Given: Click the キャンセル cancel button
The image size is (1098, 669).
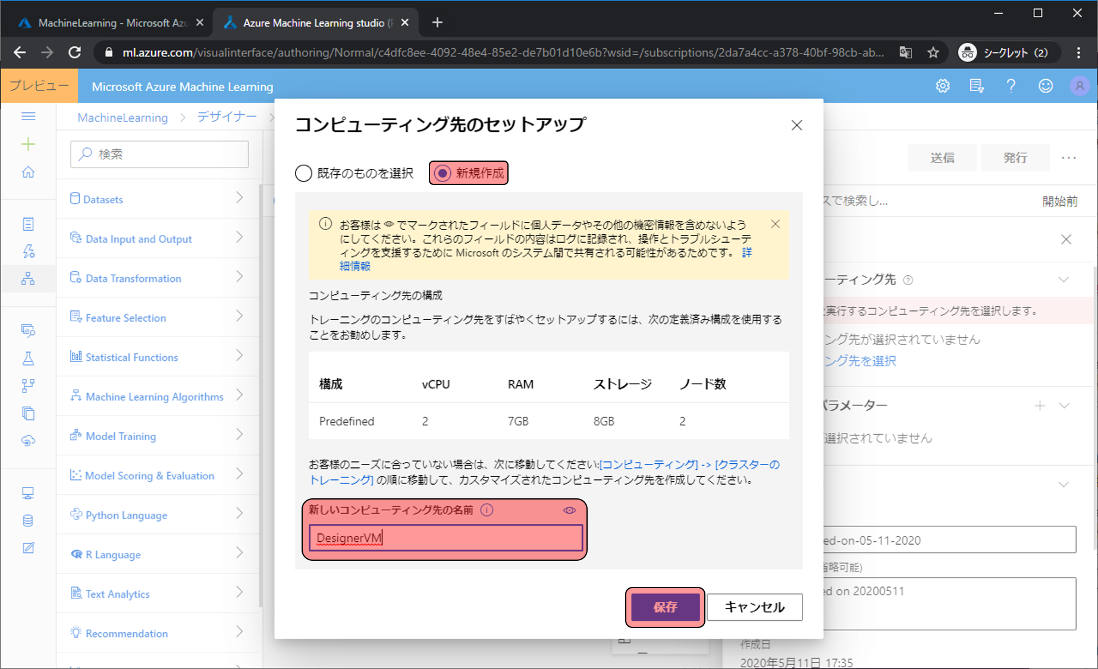Looking at the screenshot, I should [754, 607].
